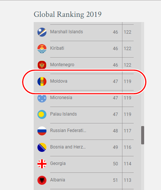The height and width of the screenshot is (190, 161).
Task: Click the Albania flag icon
Action: (42, 180)
